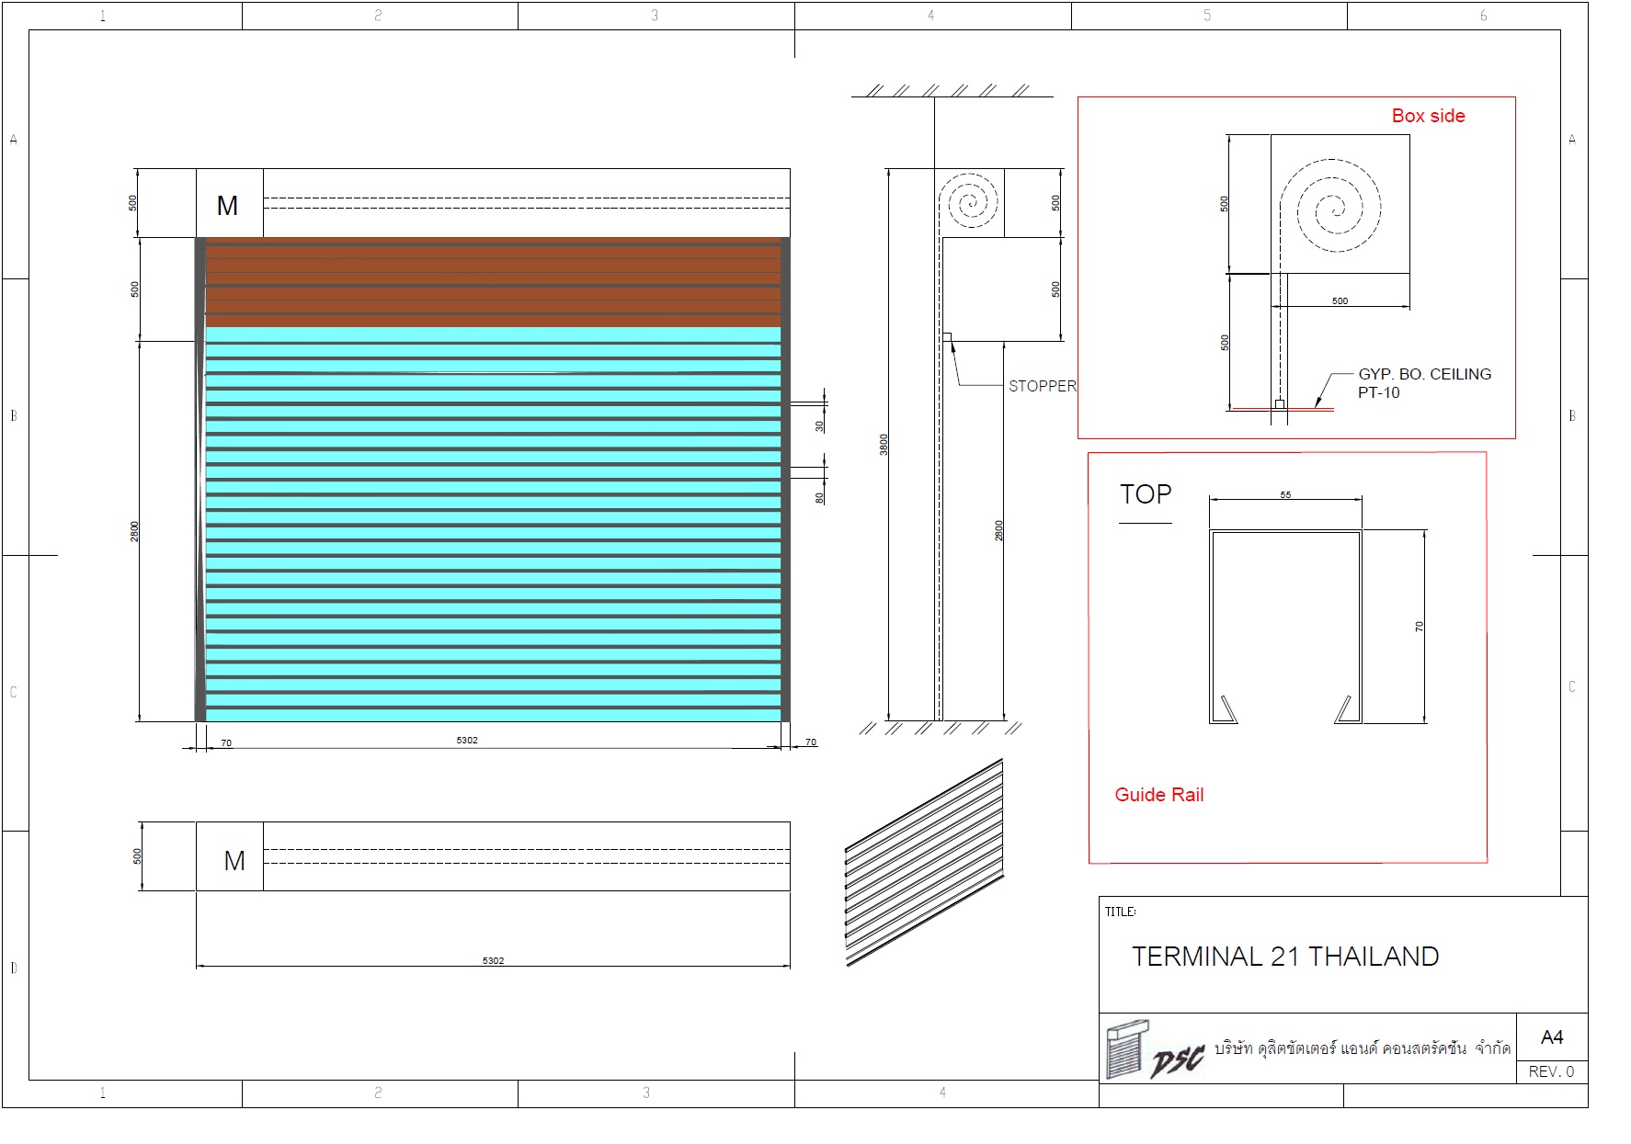Viewport: 1631px width, 1144px height.
Task: Select the underlined TOP heading
Action: [x=1145, y=494]
